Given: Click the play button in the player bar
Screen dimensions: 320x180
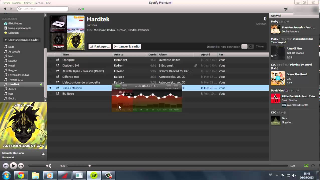Looking at the screenshot, I should coord(13,165).
